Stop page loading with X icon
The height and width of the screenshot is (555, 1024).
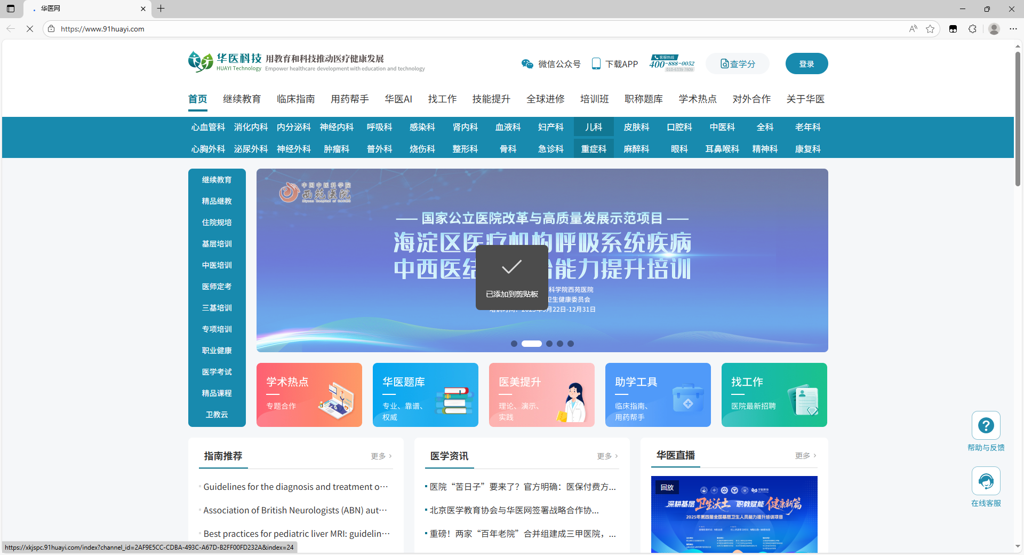point(30,29)
